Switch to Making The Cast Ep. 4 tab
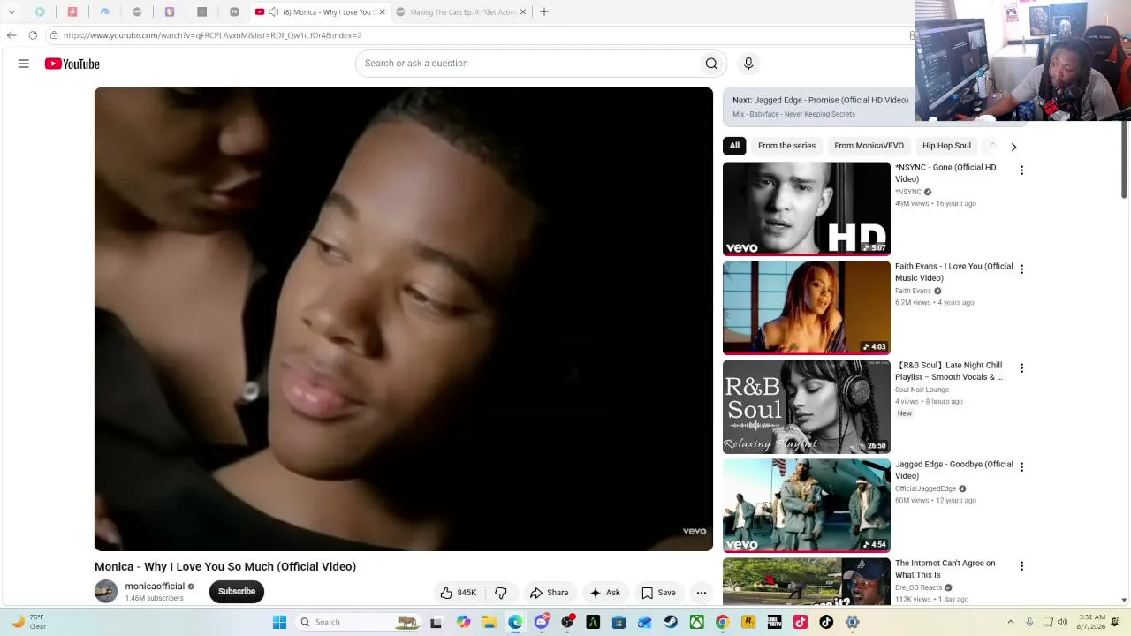The width and height of the screenshot is (1131, 636). (456, 12)
